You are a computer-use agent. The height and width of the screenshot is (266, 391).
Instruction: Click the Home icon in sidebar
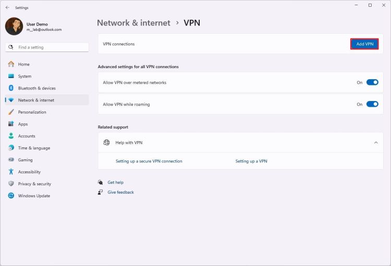tap(11, 65)
